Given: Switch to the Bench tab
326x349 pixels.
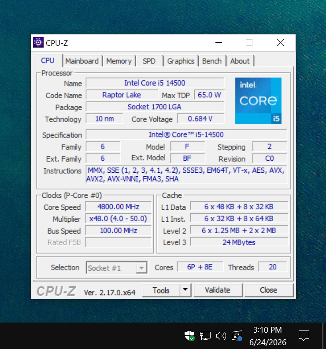Looking at the screenshot, I should point(212,61).
